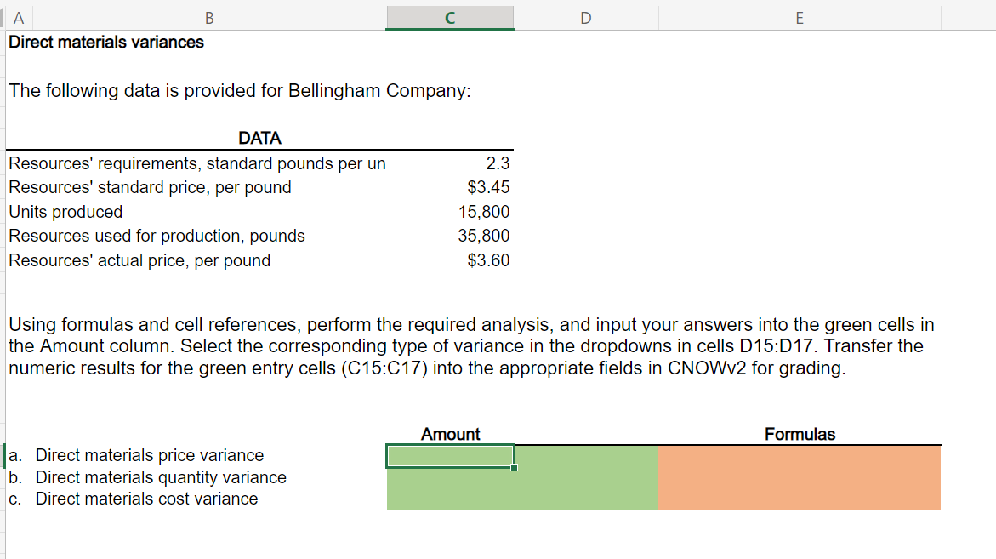Viewport: 996px width, 559px height.
Task: Click the orange Formulas cell on the first row
Action: pyautogui.click(x=800, y=455)
